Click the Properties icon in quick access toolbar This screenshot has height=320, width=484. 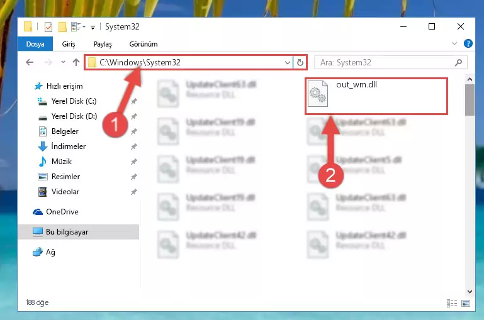(x=48, y=27)
